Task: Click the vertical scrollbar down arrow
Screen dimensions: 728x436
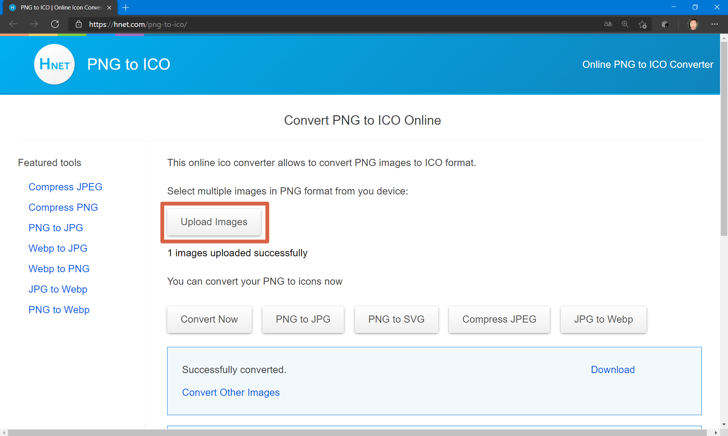Action: coord(724,424)
